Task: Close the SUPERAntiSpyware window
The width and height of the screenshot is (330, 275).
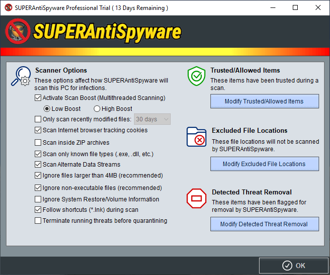Action: pyautogui.click(x=318, y=8)
